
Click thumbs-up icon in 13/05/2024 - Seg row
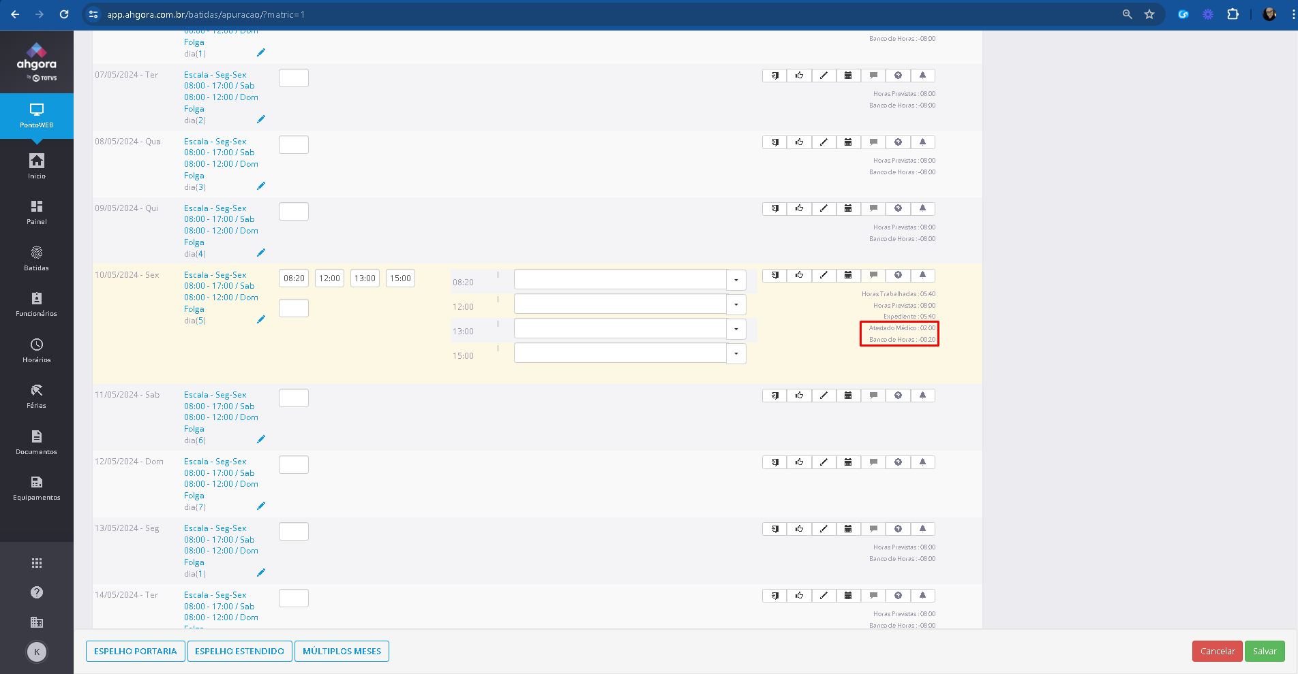[799, 529]
